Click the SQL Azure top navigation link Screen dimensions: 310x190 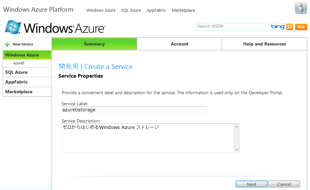(131, 10)
